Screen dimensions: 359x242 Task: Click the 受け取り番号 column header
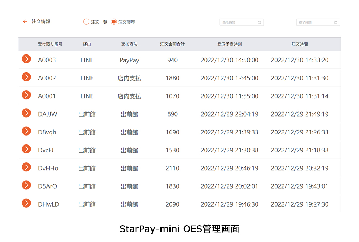[50, 44]
